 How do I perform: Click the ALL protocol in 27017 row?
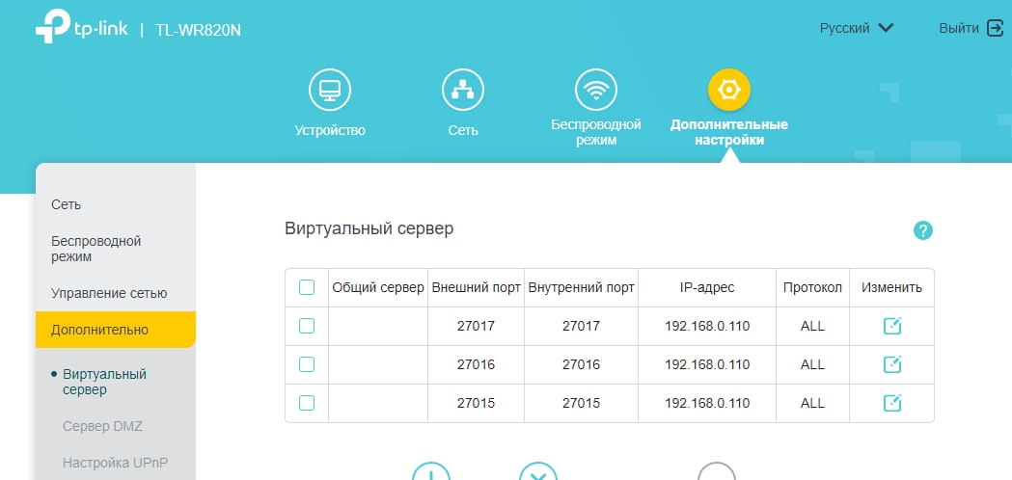(x=812, y=327)
